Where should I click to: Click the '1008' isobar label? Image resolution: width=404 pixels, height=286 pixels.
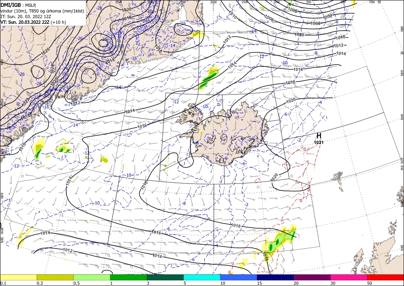[299, 34]
